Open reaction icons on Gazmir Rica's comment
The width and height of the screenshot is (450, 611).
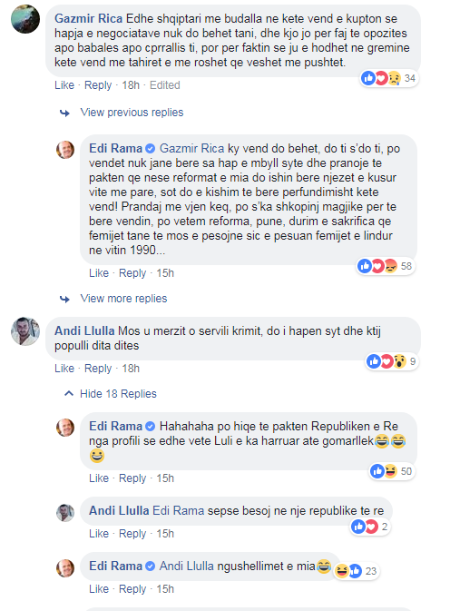tap(389, 78)
